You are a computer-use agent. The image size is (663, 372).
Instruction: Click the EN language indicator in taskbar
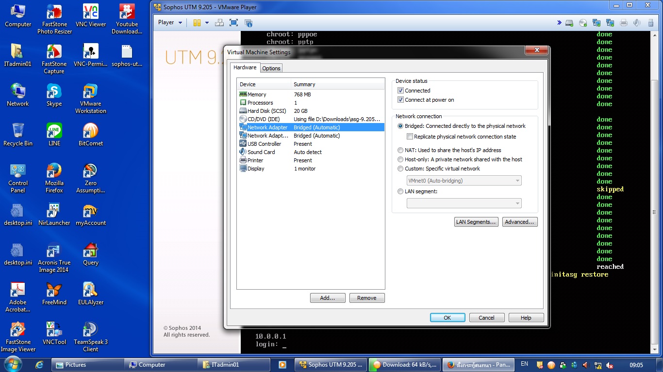click(x=524, y=364)
